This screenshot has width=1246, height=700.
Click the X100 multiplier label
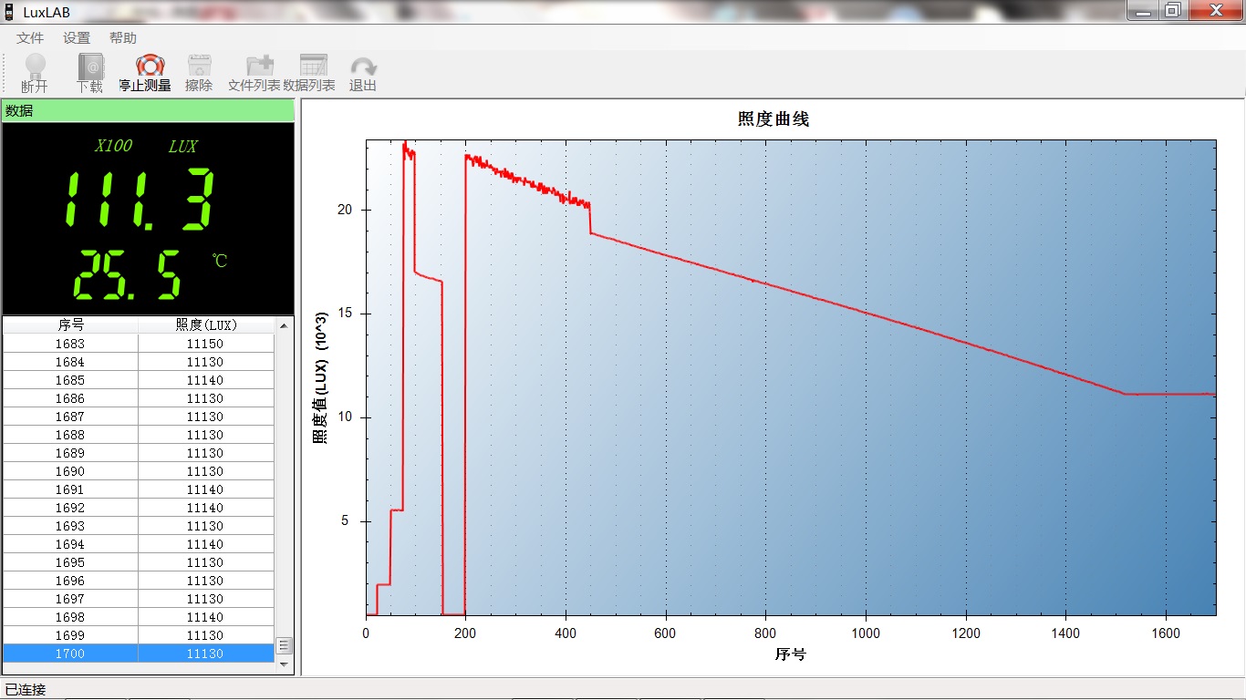[x=113, y=146]
